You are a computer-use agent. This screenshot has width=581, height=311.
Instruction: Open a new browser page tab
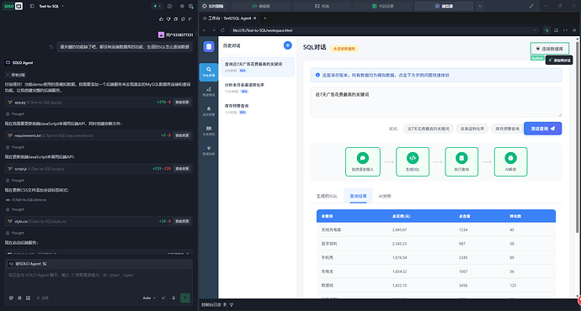click(265, 18)
